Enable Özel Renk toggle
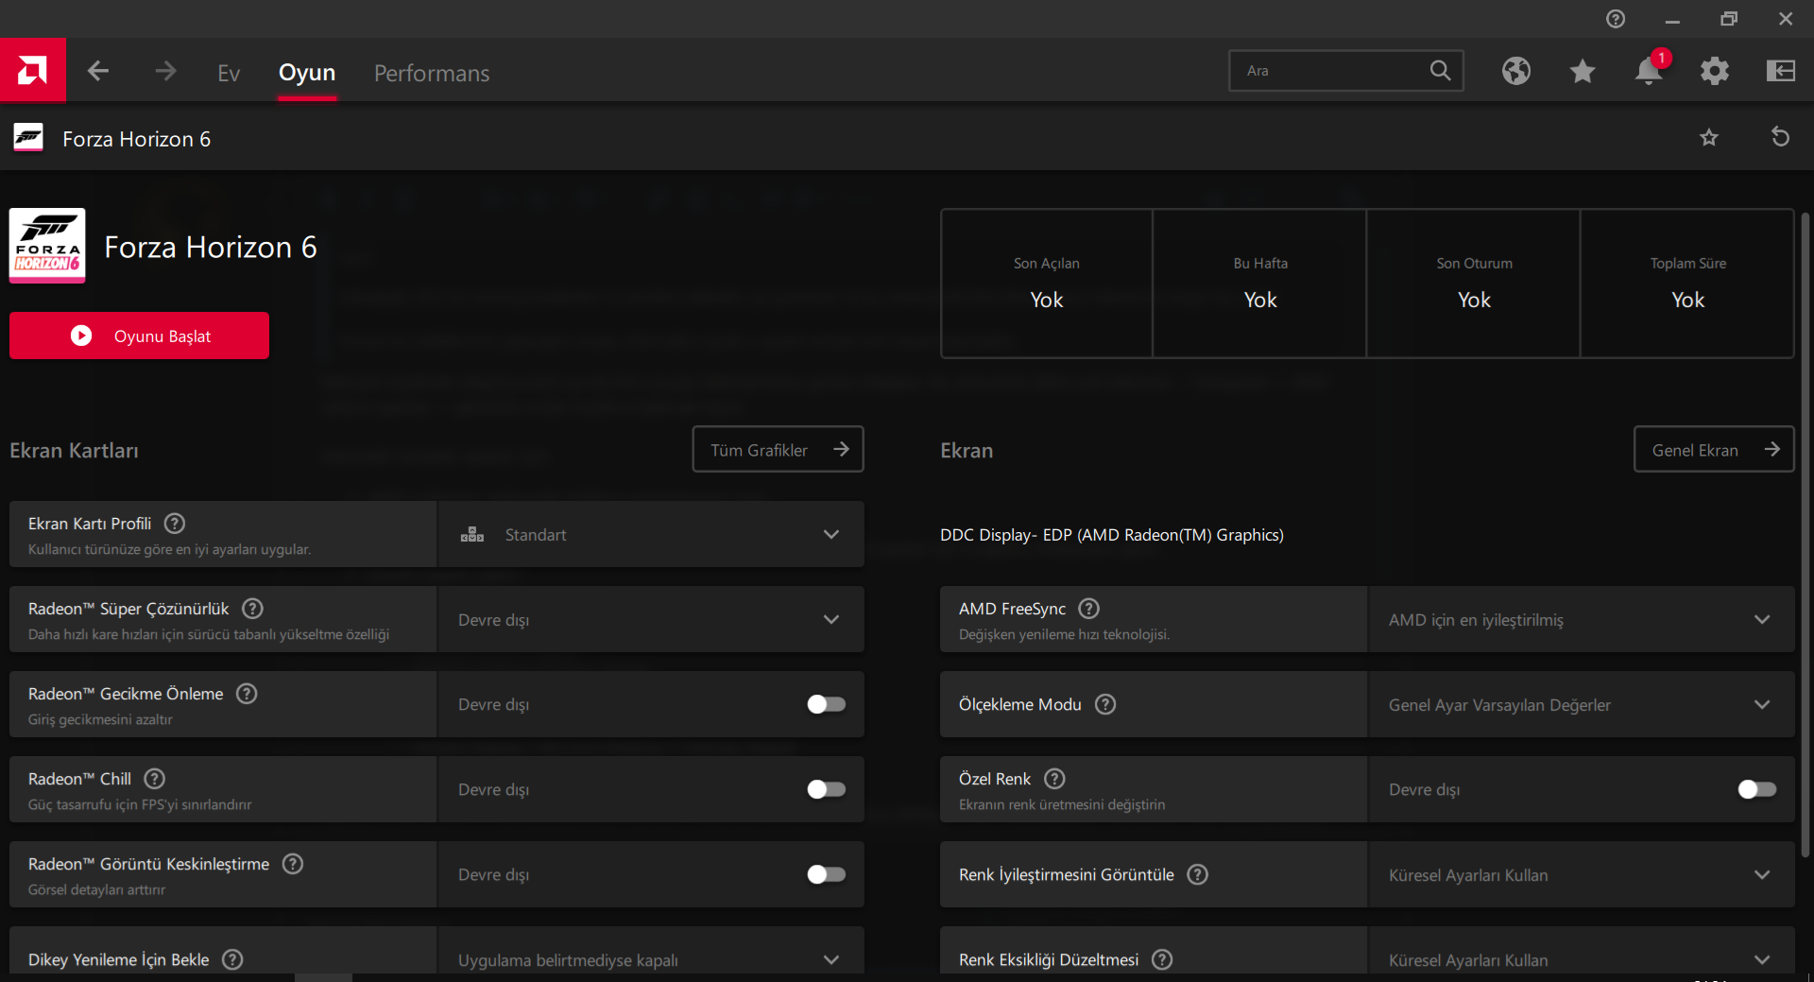 click(x=1756, y=789)
